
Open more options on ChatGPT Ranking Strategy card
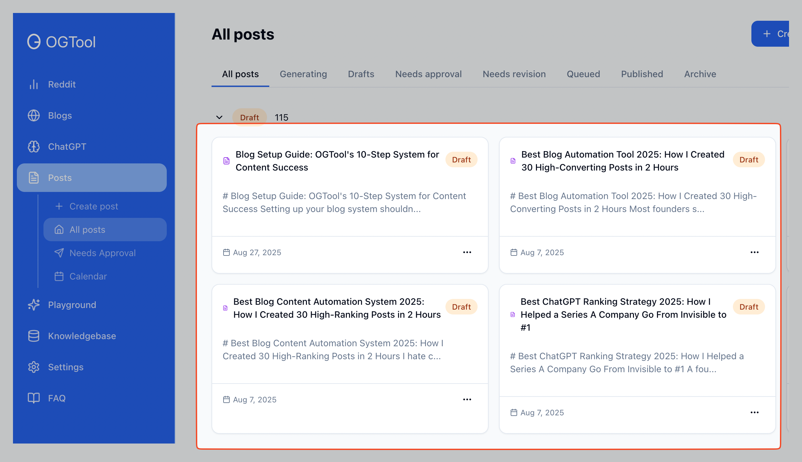tap(755, 412)
